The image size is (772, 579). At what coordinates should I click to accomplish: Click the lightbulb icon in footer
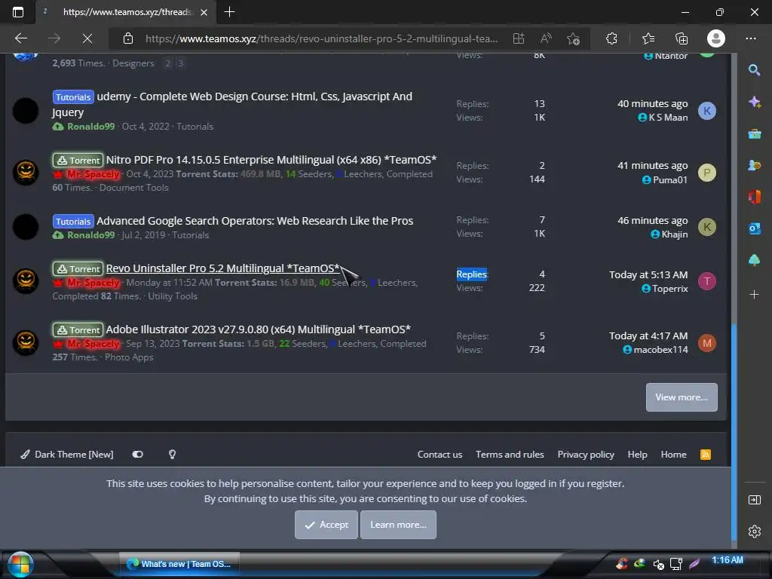pos(173,455)
